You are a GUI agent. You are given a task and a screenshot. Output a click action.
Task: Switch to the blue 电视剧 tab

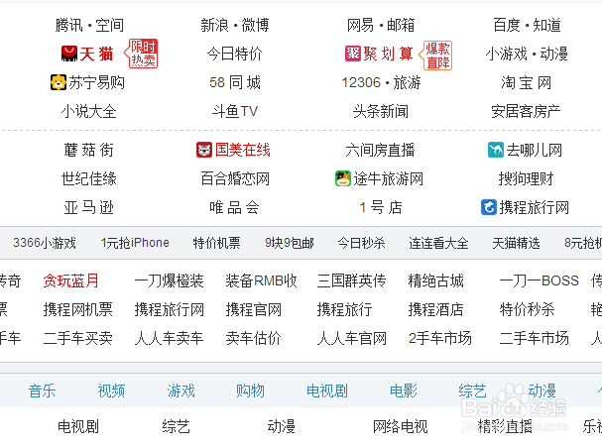(x=326, y=391)
